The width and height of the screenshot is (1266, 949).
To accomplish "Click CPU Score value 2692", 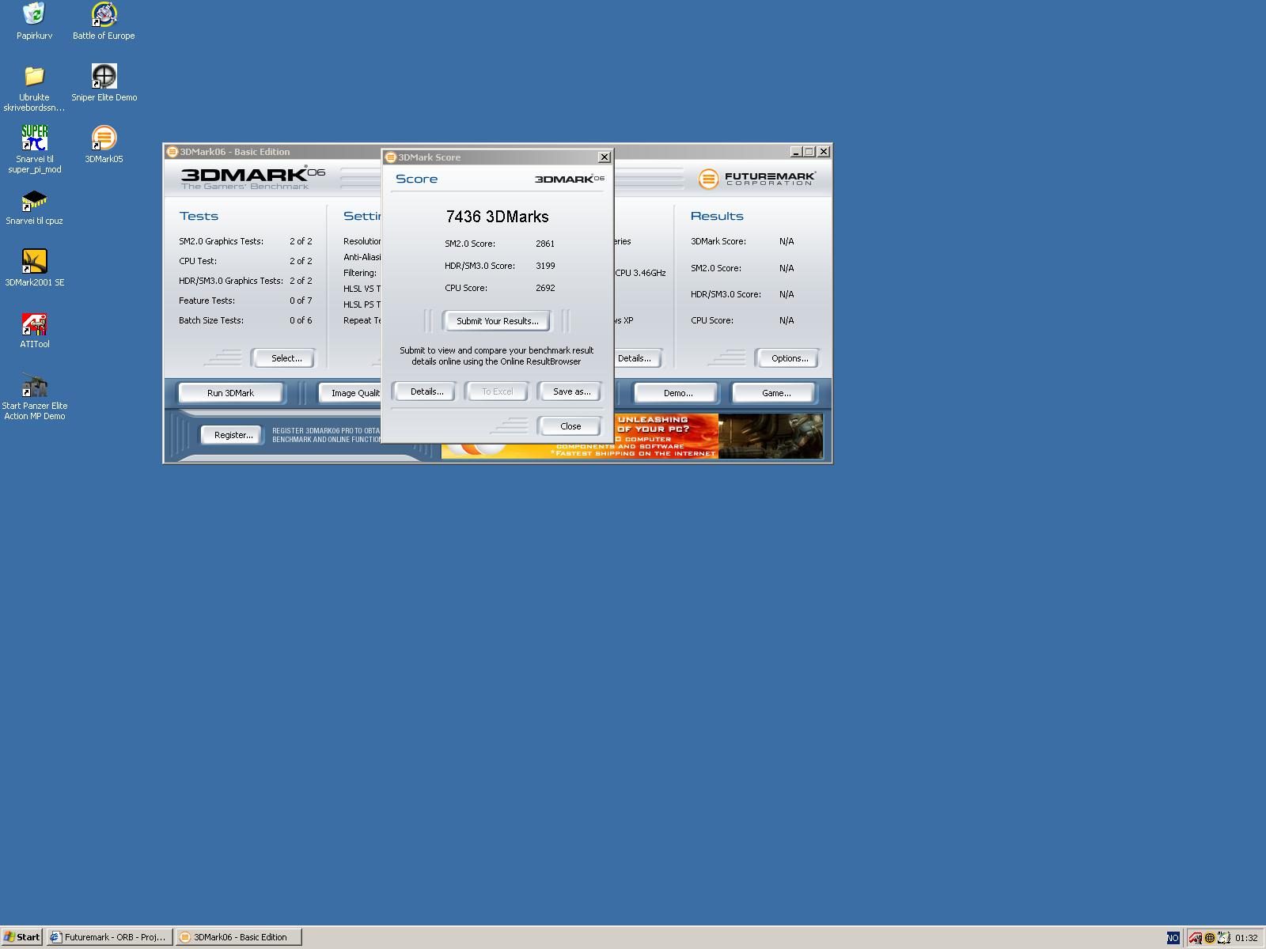I will click(x=545, y=288).
